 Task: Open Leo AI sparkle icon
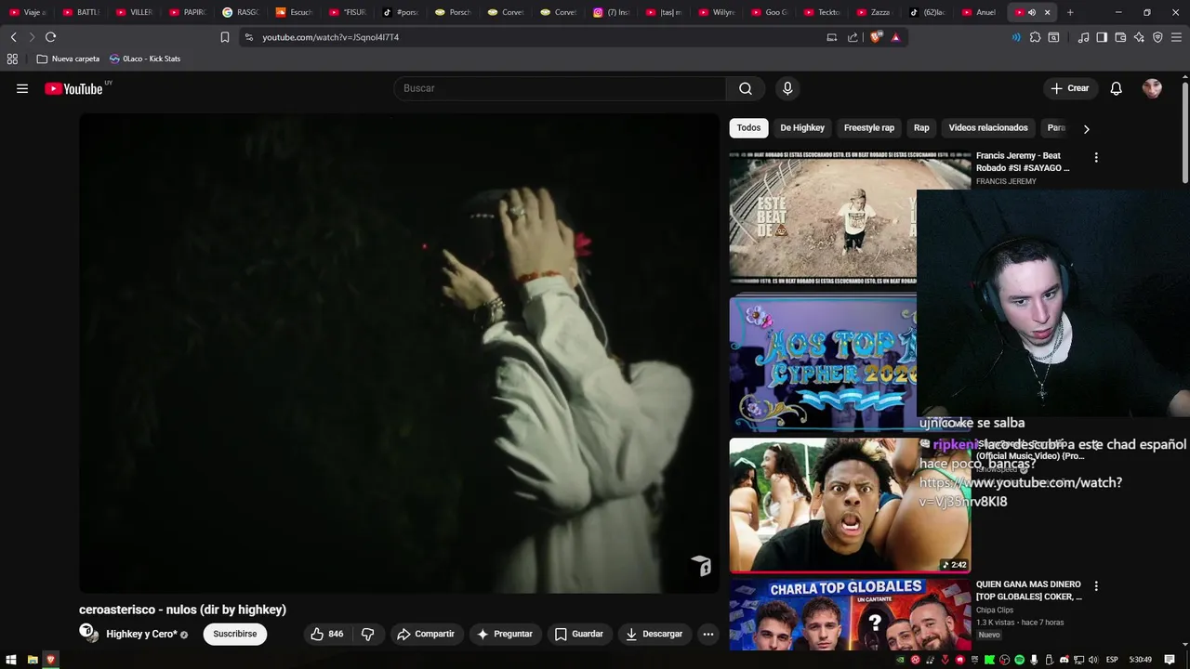pos(1139,37)
